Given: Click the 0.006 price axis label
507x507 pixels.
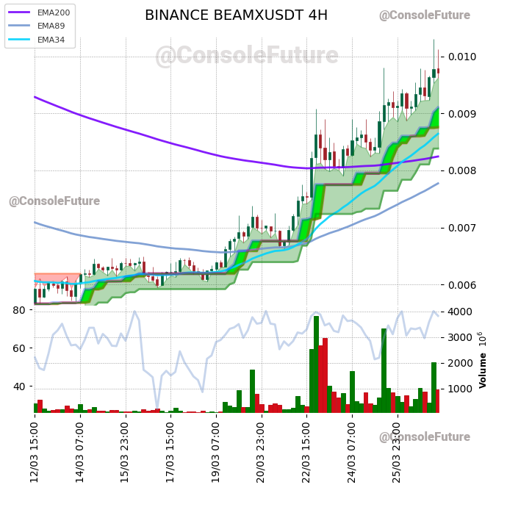Looking at the screenshot, I should click(462, 285).
